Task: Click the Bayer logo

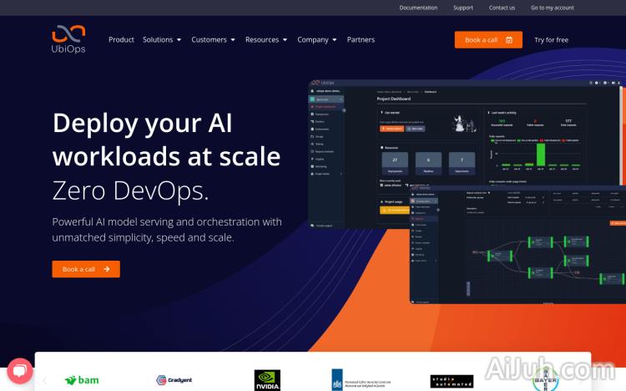Action: pyautogui.click(x=545, y=380)
